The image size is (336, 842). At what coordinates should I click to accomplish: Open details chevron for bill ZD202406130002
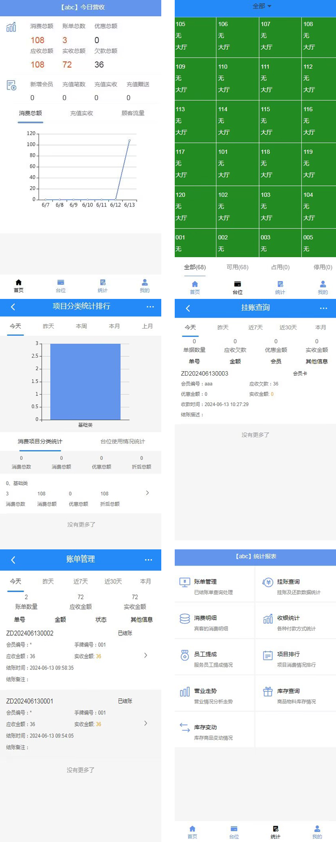[x=146, y=655]
